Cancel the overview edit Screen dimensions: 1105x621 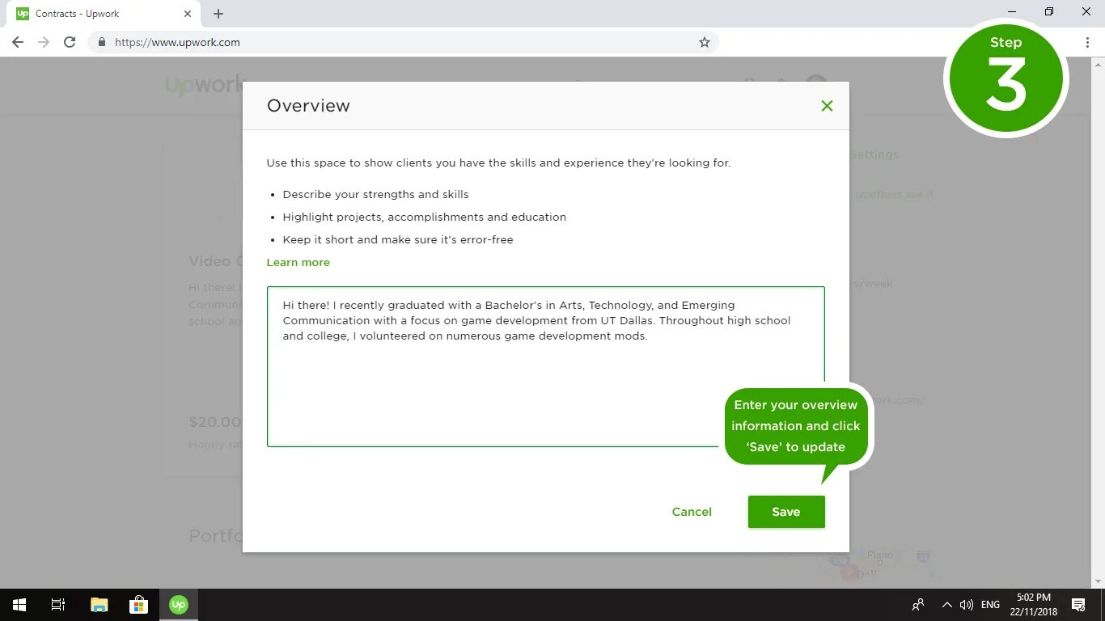pyautogui.click(x=692, y=512)
